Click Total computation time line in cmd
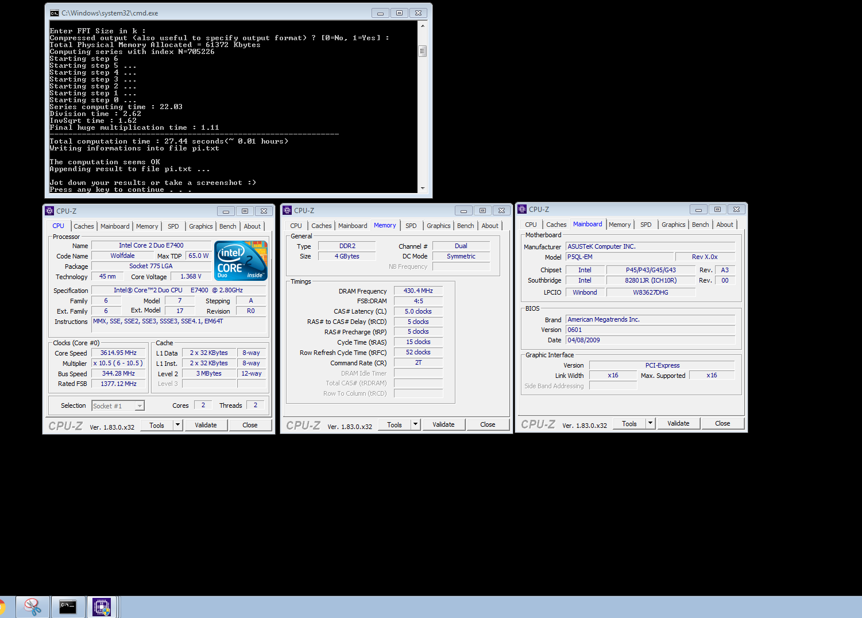Viewport: 862px width, 618px height. pos(169,141)
